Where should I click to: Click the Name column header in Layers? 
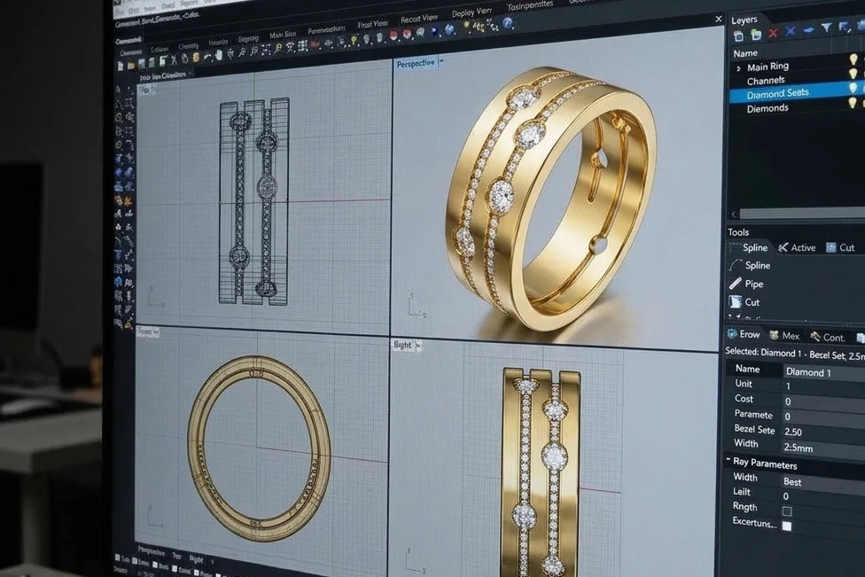pos(745,53)
